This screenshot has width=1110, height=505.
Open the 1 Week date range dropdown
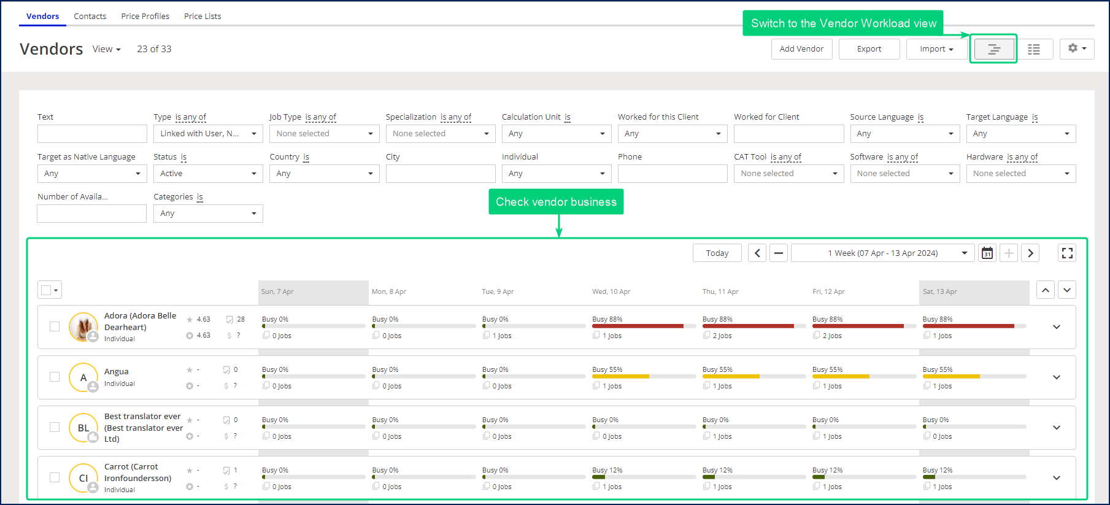click(882, 253)
